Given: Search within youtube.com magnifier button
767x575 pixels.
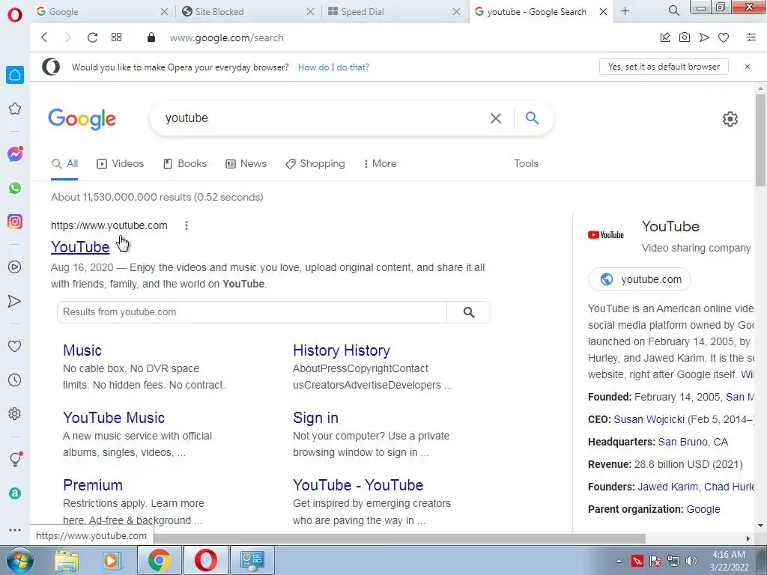Looking at the screenshot, I should 469,312.
